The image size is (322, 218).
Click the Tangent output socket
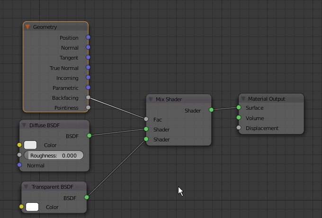point(88,57)
